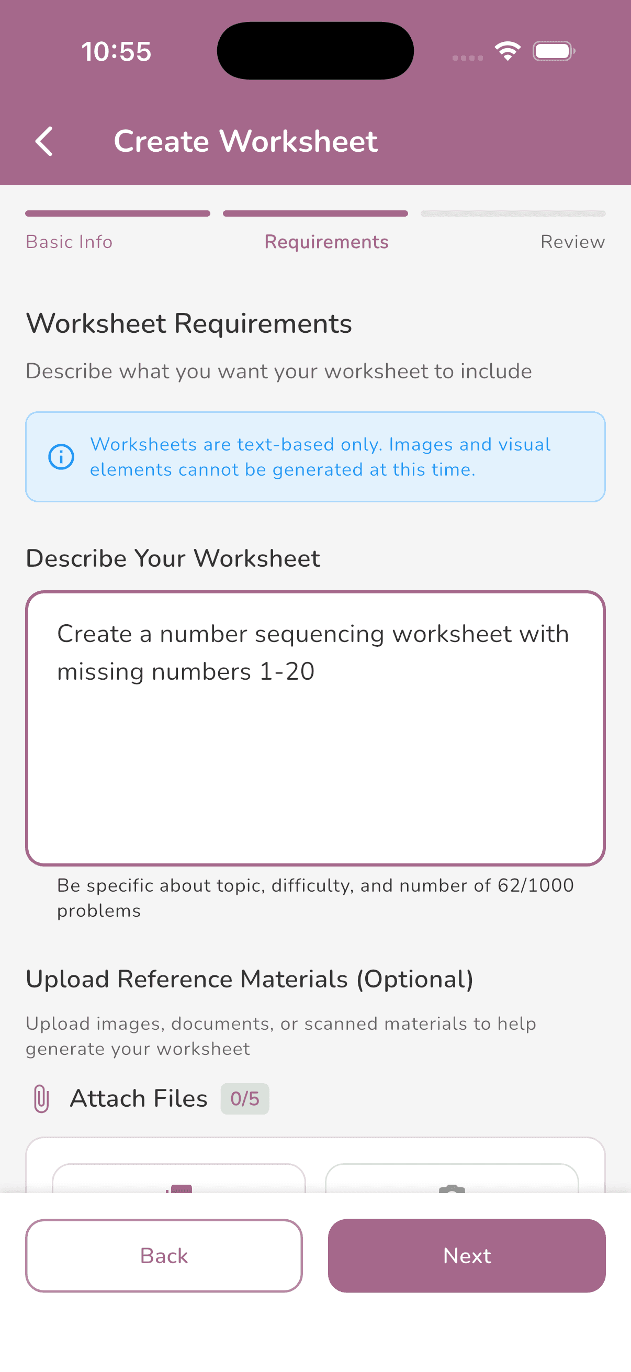Click the text-based worksheets notice banner
Screen dimensions: 631x1372
click(315, 456)
